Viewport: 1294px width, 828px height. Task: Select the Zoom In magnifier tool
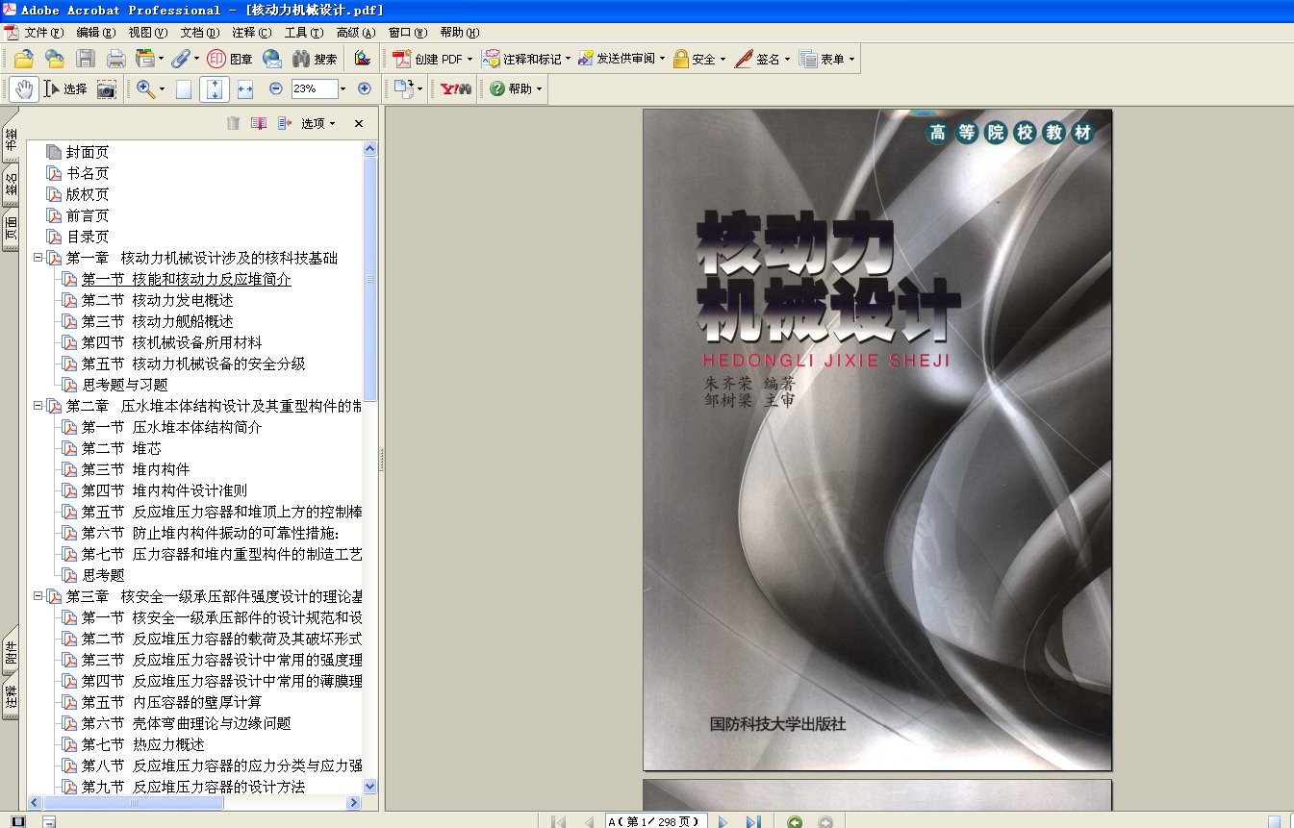pos(146,89)
